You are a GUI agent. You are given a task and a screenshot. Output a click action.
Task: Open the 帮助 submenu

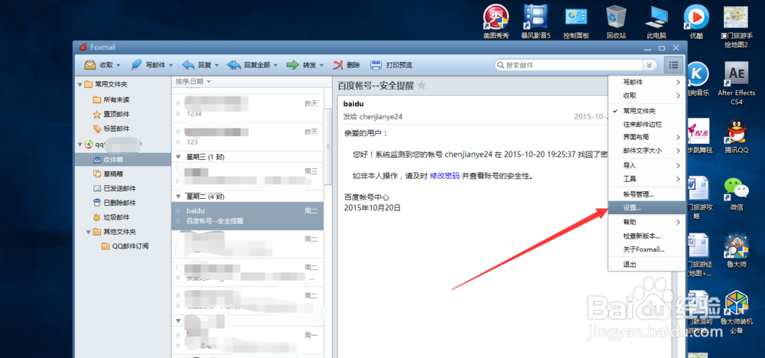pyautogui.click(x=646, y=222)
